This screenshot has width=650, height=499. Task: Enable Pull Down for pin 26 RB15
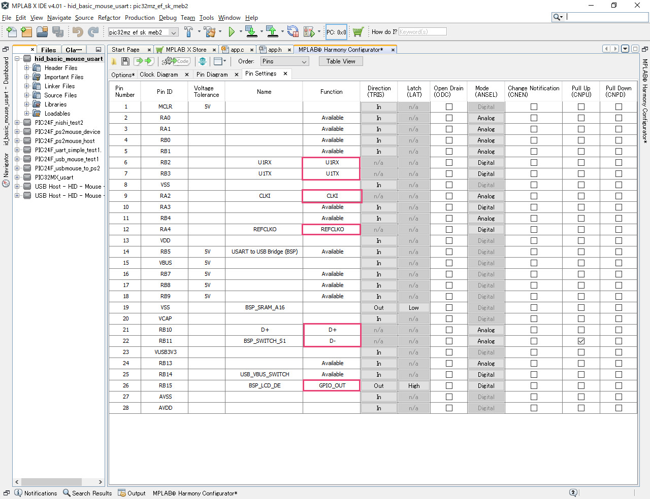[x=619, y=386]
